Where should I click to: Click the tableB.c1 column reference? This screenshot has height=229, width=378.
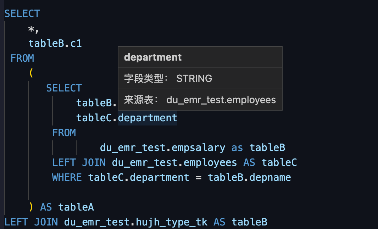tap(55, 43)
